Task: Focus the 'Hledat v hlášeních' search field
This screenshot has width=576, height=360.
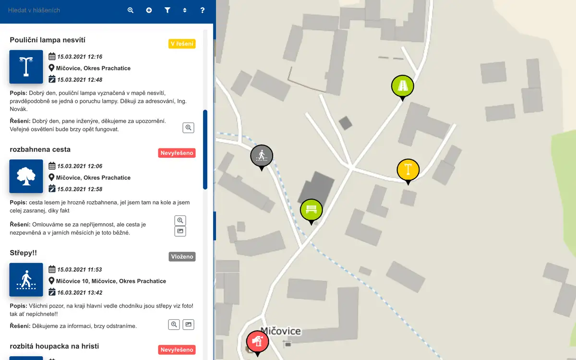Action: pyautogui.click(x=62, y=10)
